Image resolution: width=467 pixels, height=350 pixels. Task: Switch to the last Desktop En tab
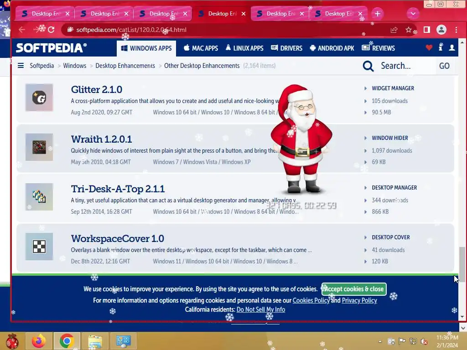point(339,14)
